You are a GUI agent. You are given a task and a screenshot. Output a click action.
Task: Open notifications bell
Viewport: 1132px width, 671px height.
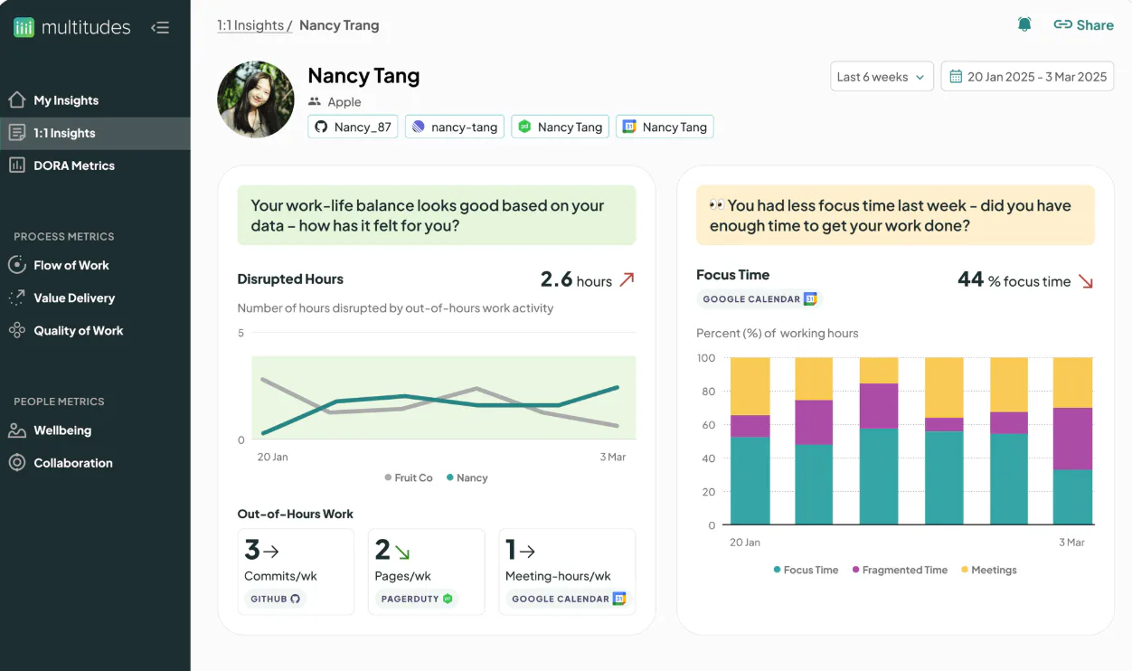[x=1024, y=24]
